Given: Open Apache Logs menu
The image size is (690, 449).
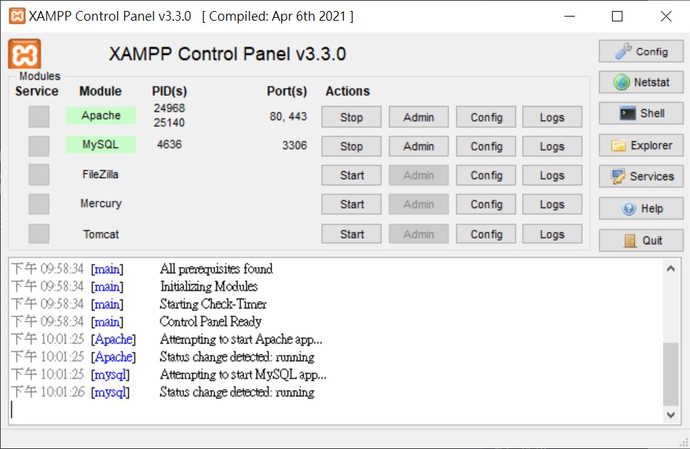Looking at the screenshot, I should 552,117.
